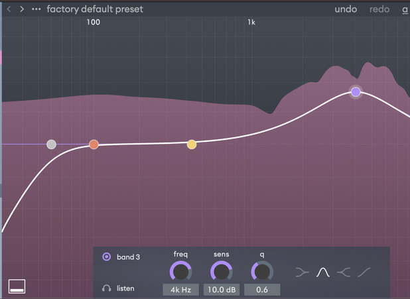The width and height of the screenshot is (410, 299).
Task: Select the purple band 3 node
Action: click(356, 91)
